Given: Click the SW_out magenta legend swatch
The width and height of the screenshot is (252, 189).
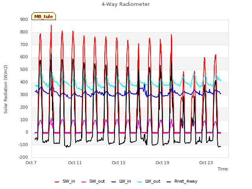Looking at the screenshot, I should coord(84,182).
